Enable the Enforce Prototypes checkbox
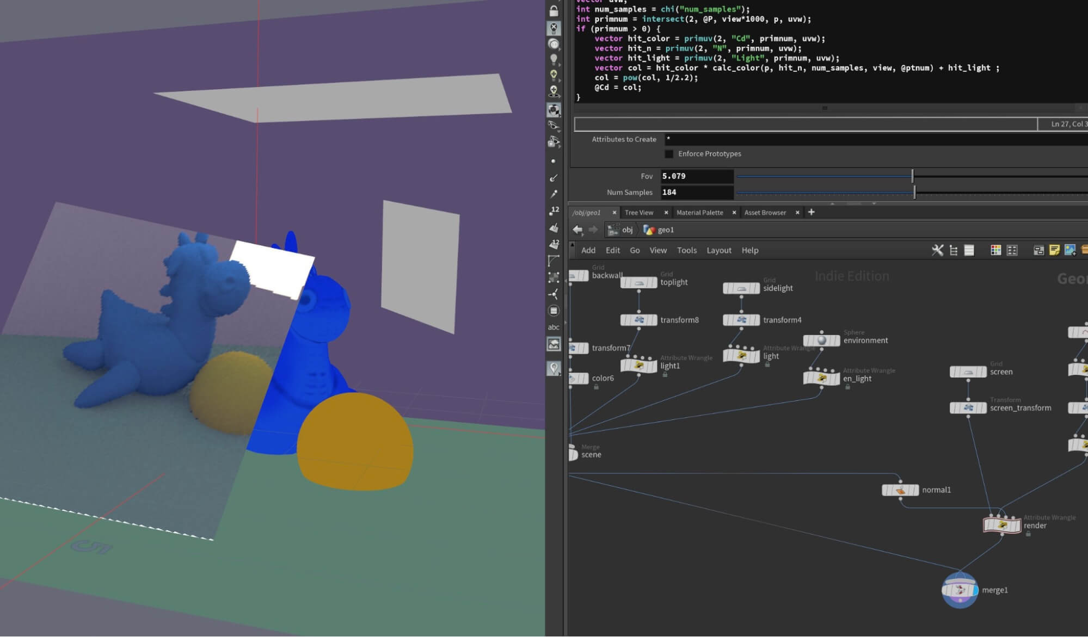 click(x=669, y=154)
